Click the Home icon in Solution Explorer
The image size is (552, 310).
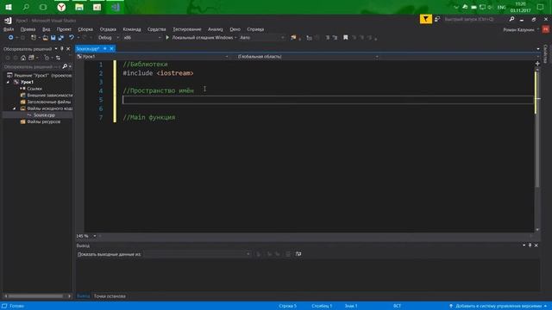click(x=23, y=58)
